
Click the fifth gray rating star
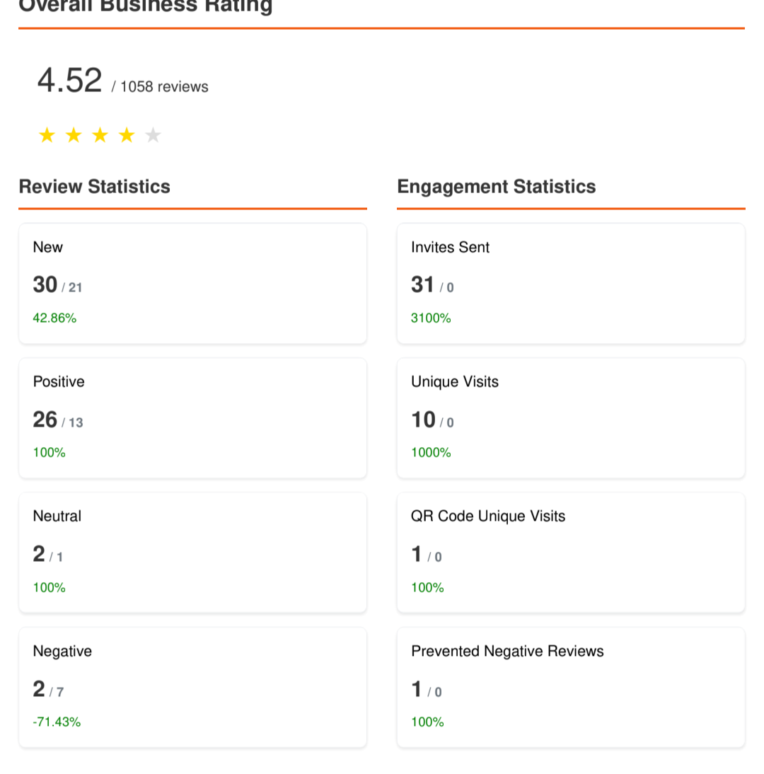[153, 135]
